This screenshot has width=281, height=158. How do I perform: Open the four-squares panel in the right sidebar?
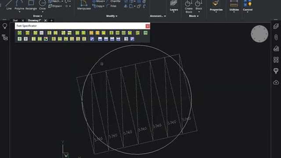pos(276,60)
